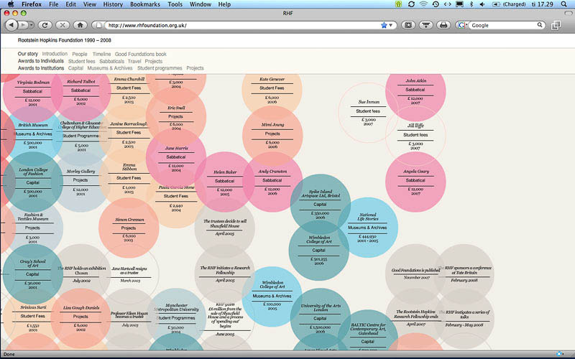The height and width of the screenshot is (359, 575).
Task: Click the battery Charged indicator
Action: pyautogui.click(x=509, y=4)
